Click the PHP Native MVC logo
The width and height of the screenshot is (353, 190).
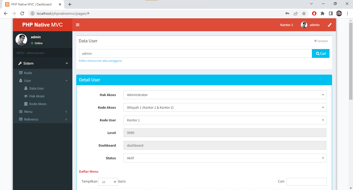tap(43, 25)
